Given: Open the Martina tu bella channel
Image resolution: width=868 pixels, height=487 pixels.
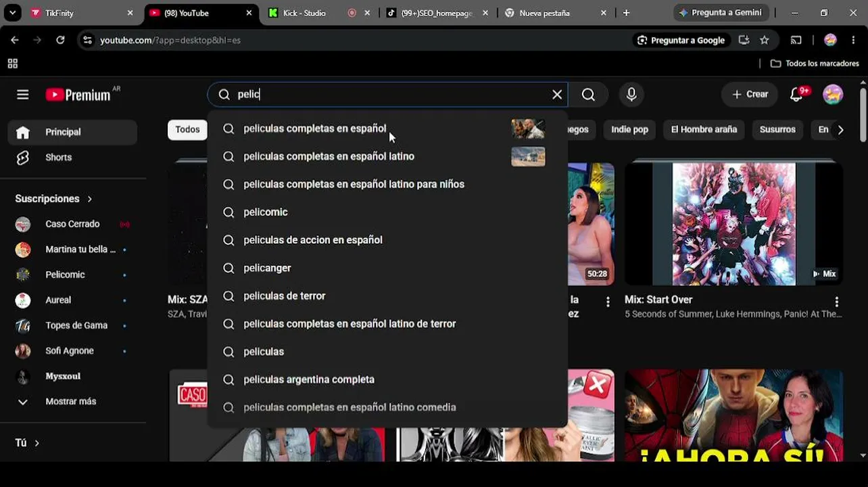Looking at the screenshot, I should coord(72,250).
